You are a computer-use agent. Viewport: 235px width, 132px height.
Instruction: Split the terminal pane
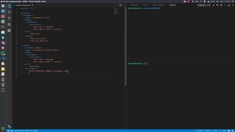point(217,5)
